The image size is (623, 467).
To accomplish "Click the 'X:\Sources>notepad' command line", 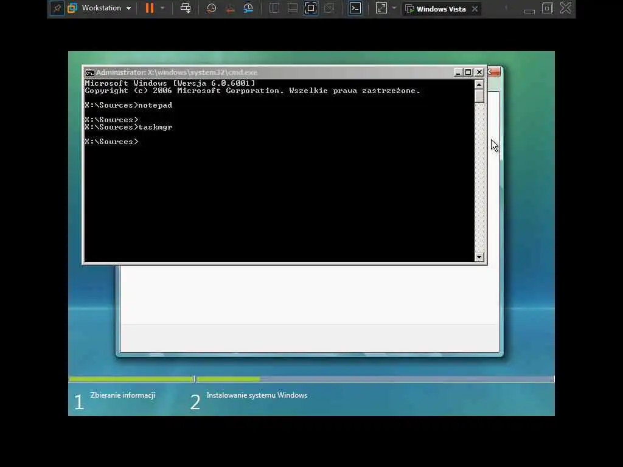I will (x=128, y=105).
